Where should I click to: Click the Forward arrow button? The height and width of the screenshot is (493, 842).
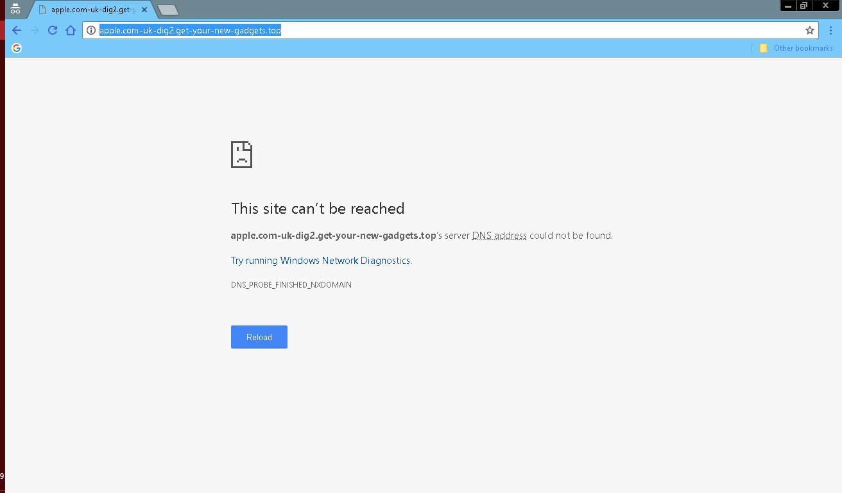click(35, 30)
